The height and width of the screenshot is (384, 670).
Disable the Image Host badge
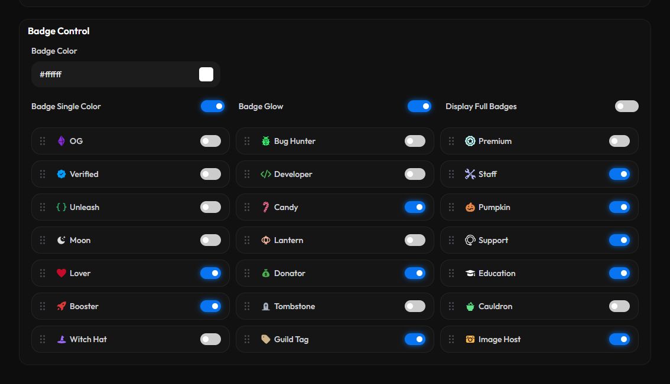pos(619,339)
